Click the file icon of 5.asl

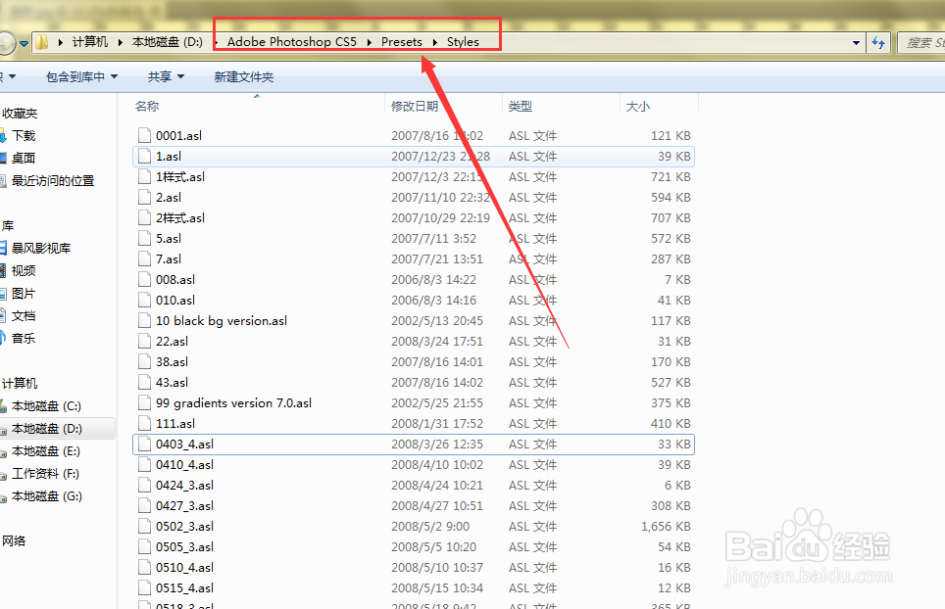tap(144, 238)
